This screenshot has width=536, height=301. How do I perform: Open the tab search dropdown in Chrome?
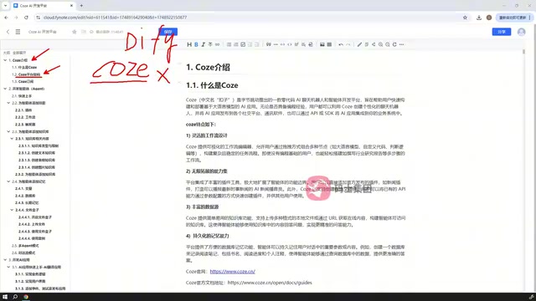pyautogui.click(x=5, y=6)
